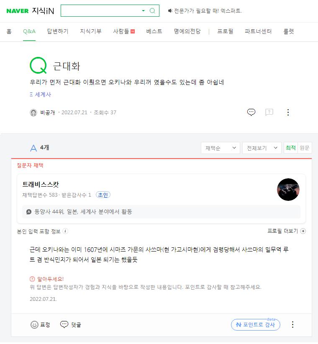Open the search box dropdown arrow
The image size is (318, 344).
pyautogui.click(x=144, y=11)
